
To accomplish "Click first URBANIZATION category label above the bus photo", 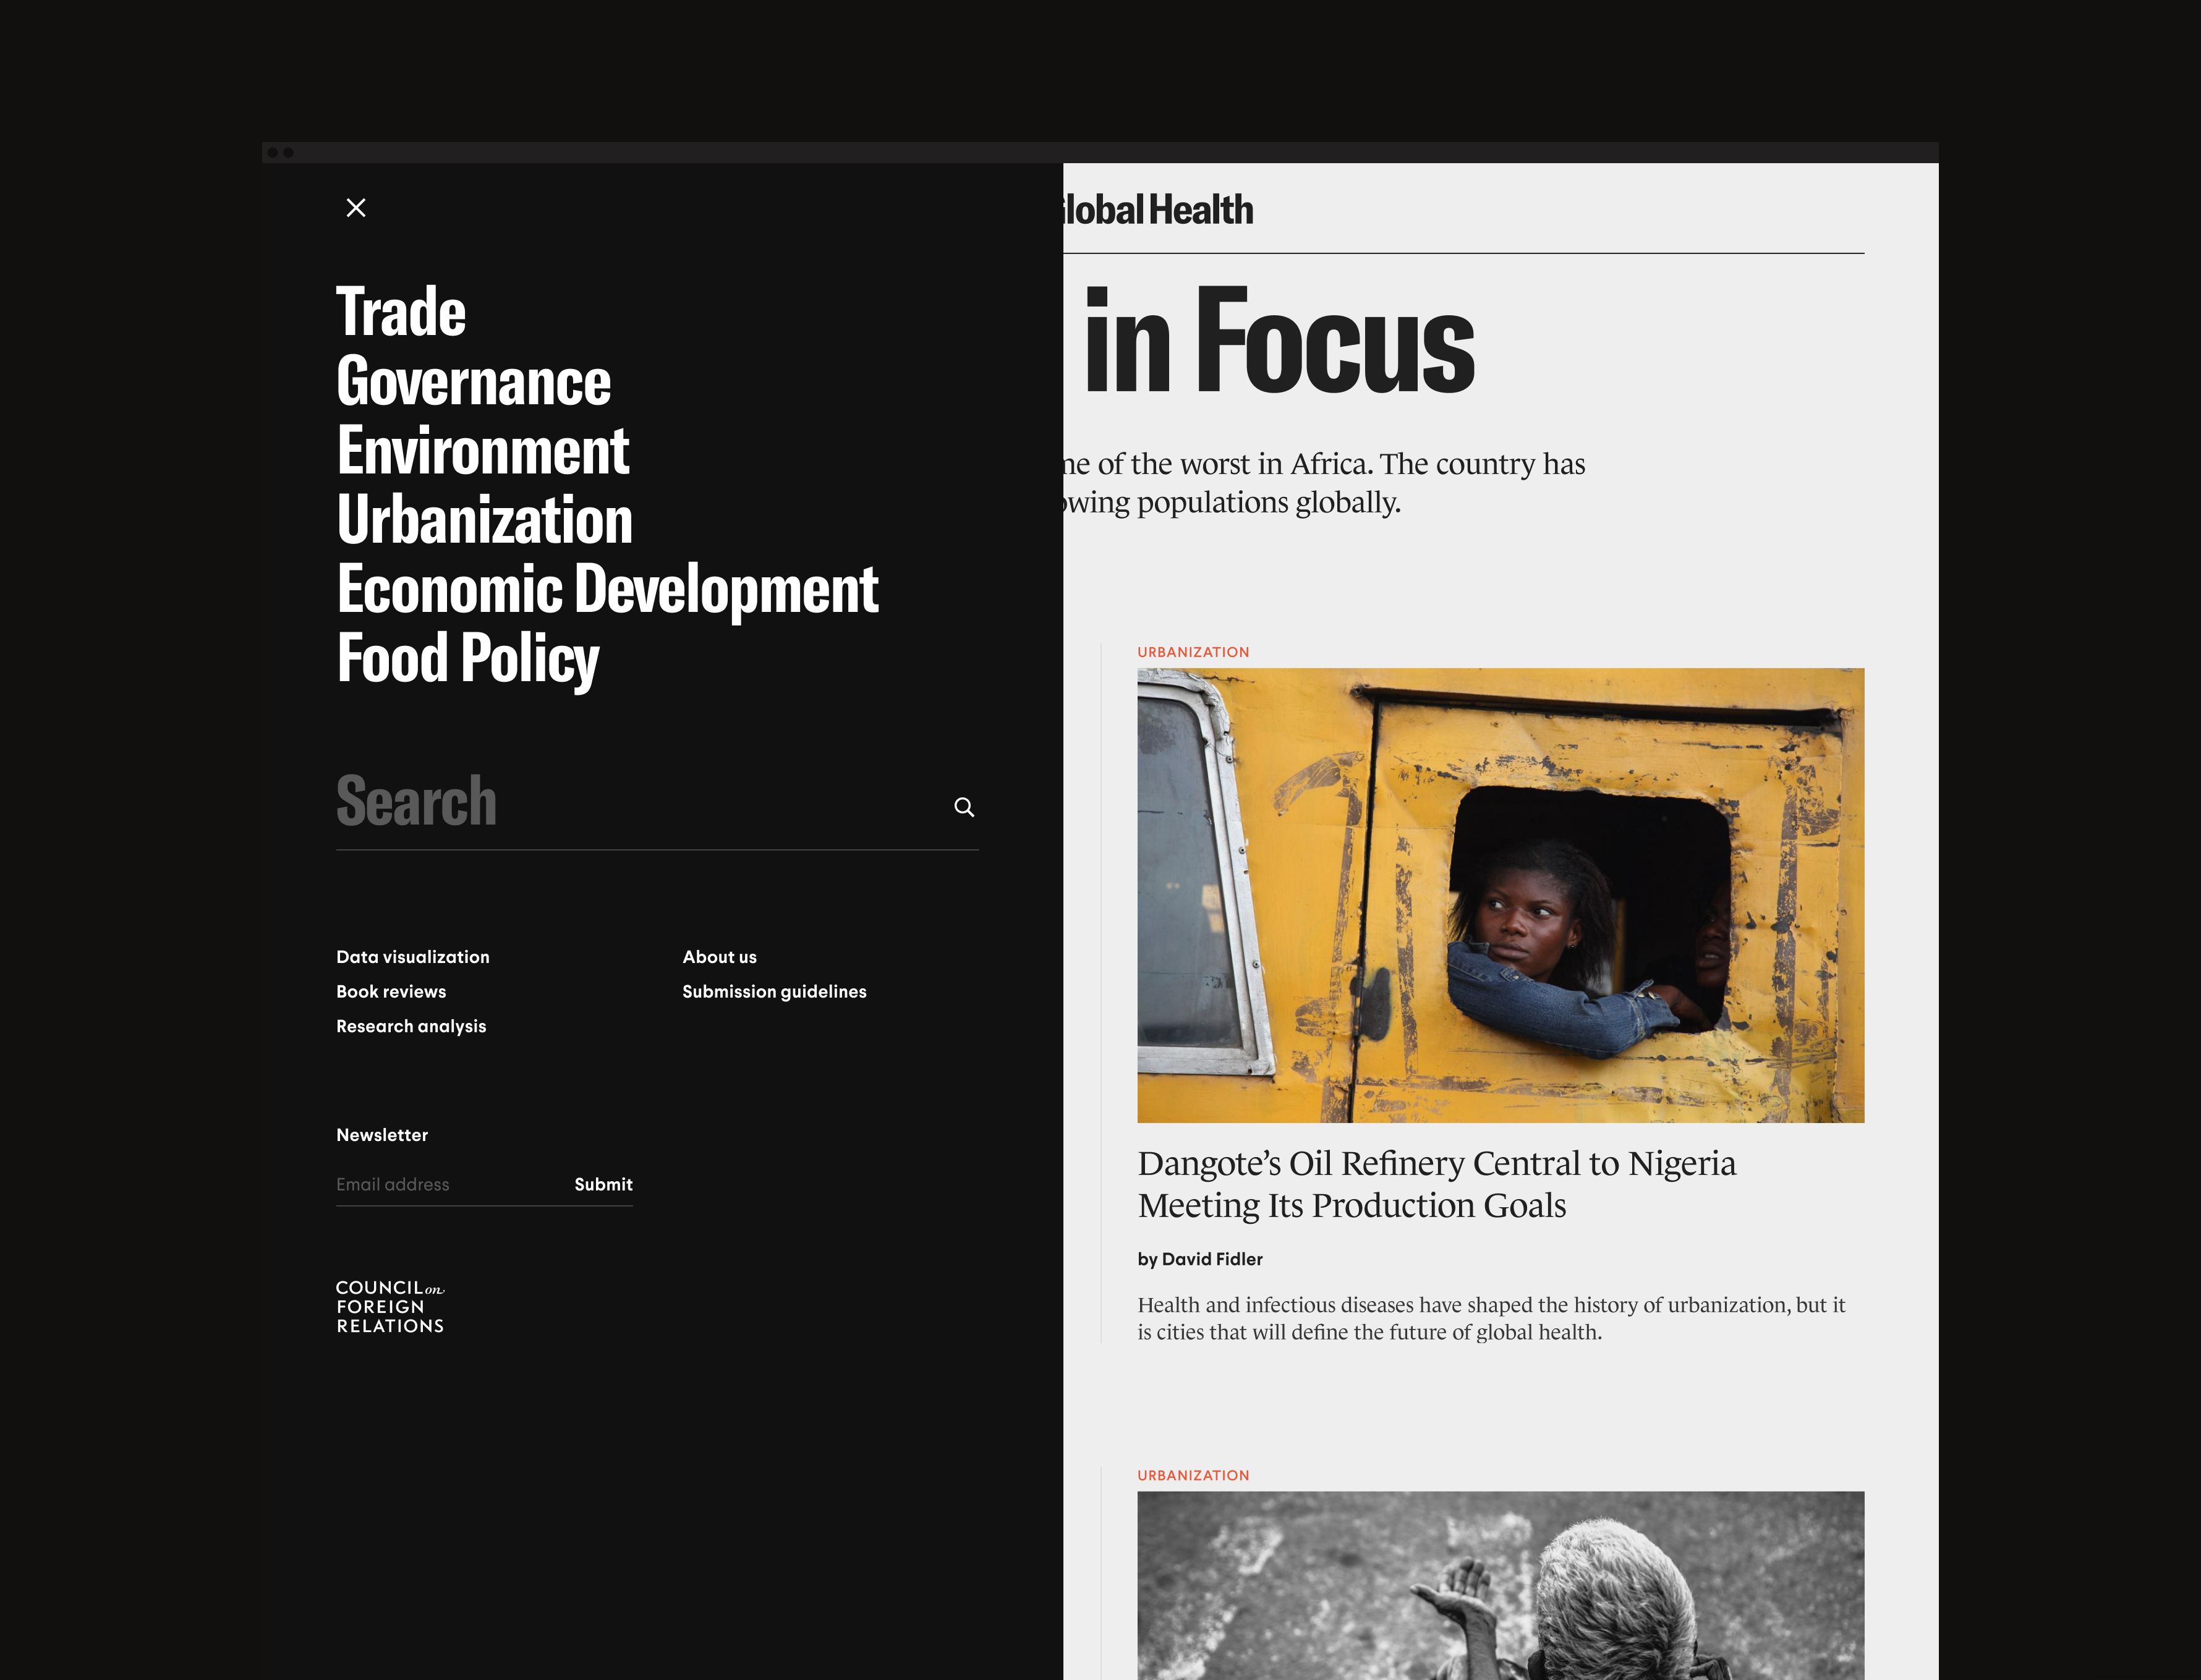I will tap(1193, 652).
